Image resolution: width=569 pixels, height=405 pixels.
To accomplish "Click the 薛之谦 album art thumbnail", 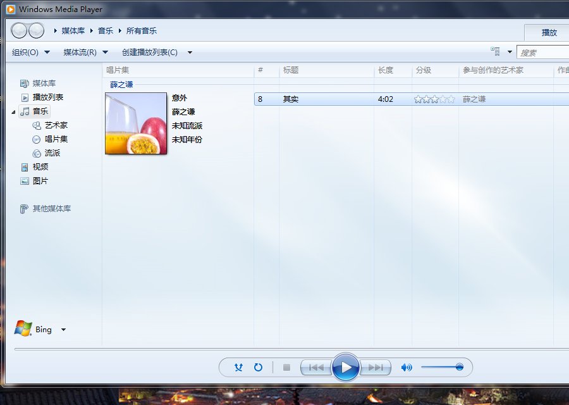I will point(135,123).
